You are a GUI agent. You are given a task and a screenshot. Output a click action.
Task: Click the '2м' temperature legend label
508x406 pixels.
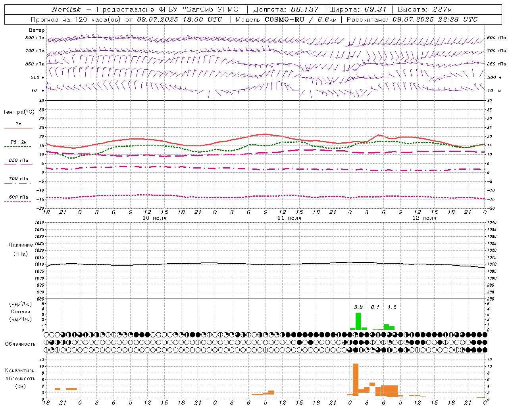[19, 124]
